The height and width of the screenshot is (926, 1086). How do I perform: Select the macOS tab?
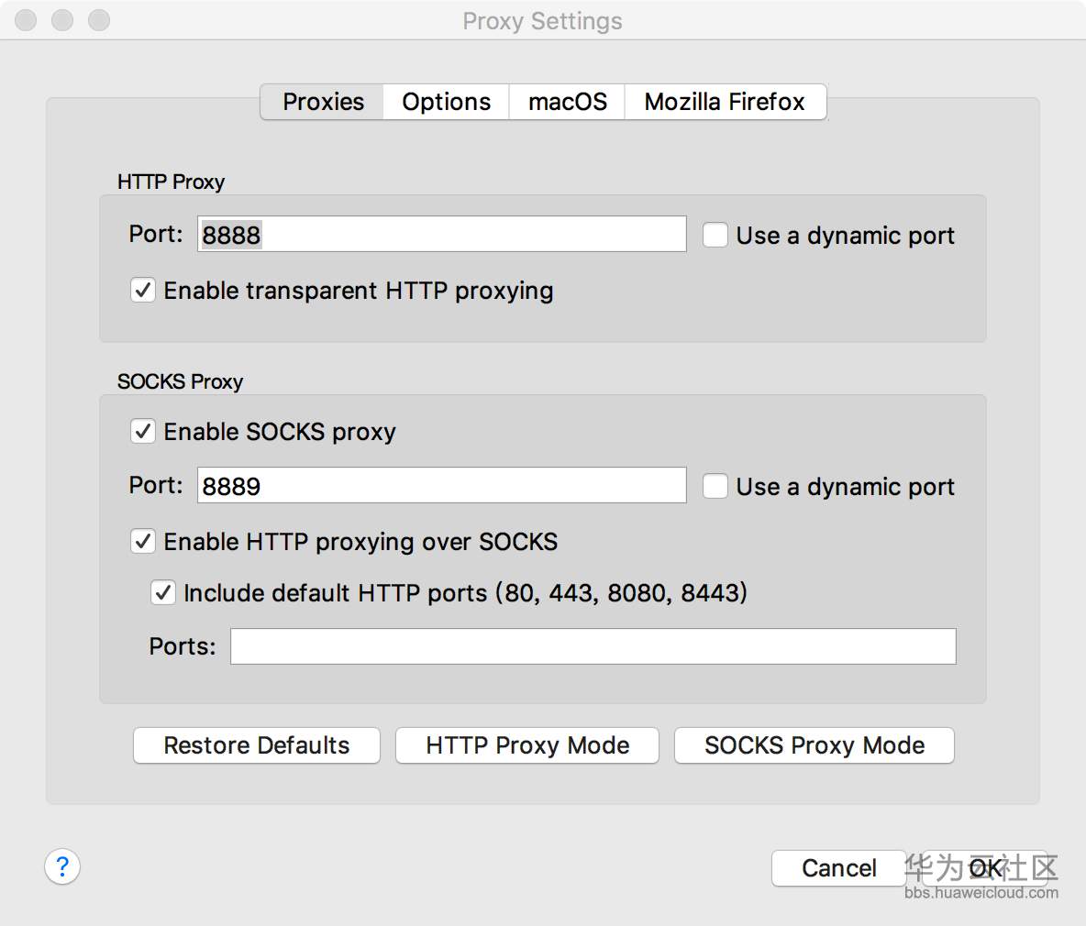tap(567, 102)
